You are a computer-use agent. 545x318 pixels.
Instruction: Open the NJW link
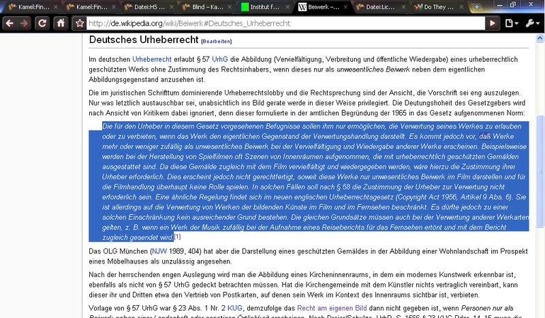(x=159, y=251)
